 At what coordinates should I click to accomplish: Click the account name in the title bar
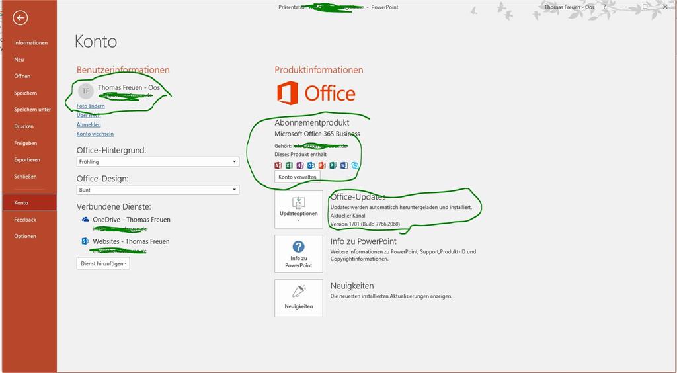tap(569, 7)
